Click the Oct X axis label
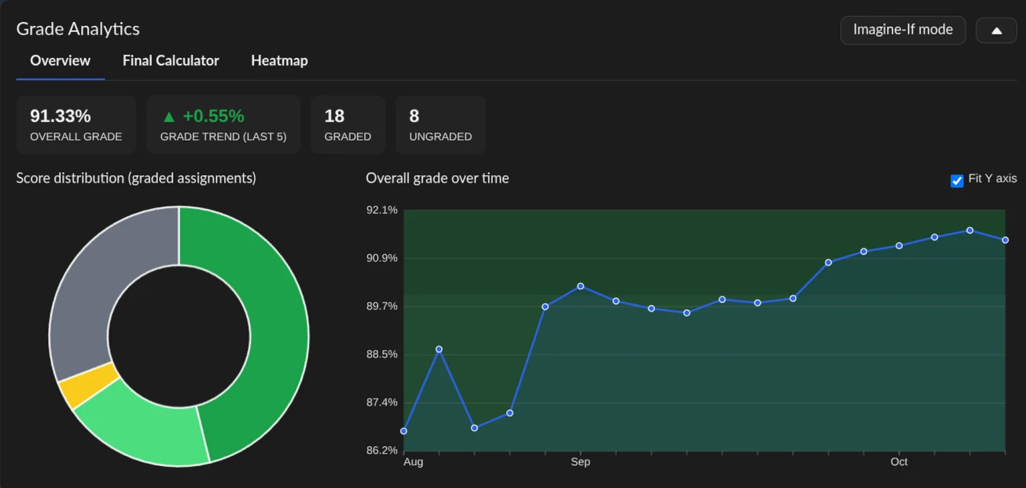This screenshot has width=1026, height=488. (899, 462)
